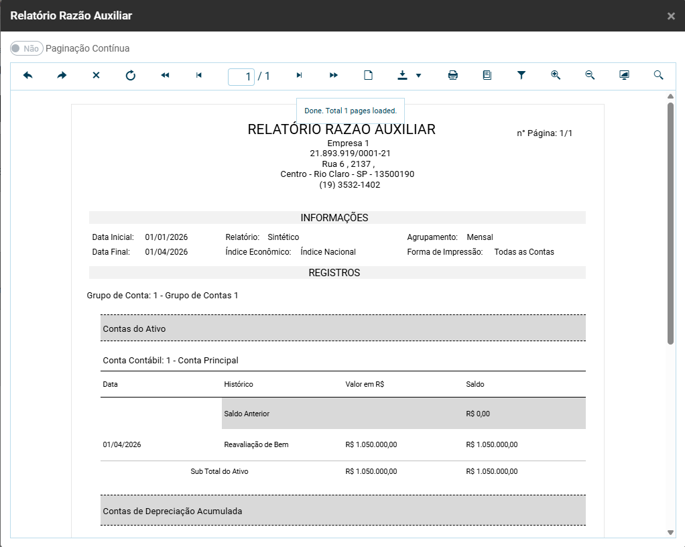The image size is (685, 547).
Task: Toggle the Paginação Contínua switch
Action: (x=27, y=48)
